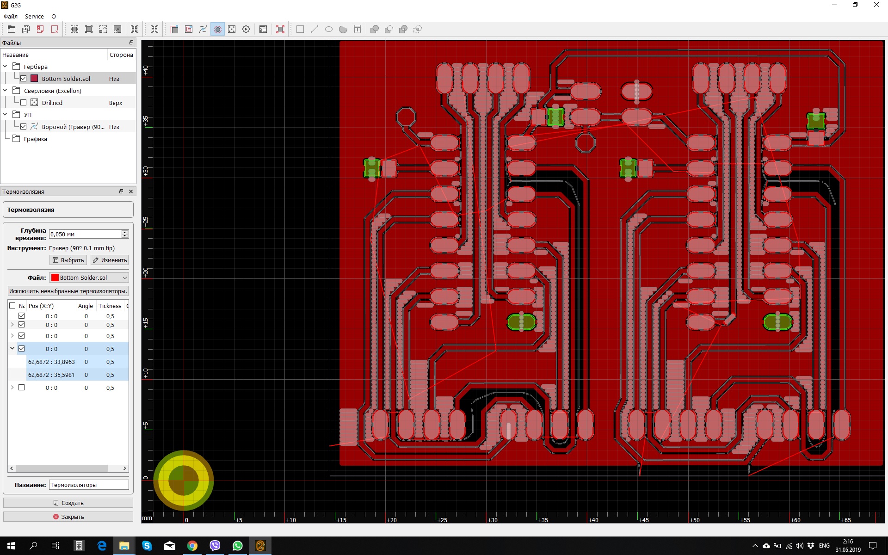Image resolution: width=888 pixels, height=555 pixels.
Task: Click the Выбрать tool button
Action: [68, 260]
